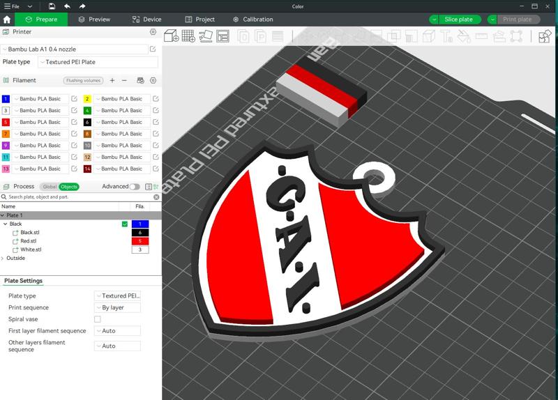Select White.stl in object list
The width and height of the screenshot is (558, 400).
31,249
